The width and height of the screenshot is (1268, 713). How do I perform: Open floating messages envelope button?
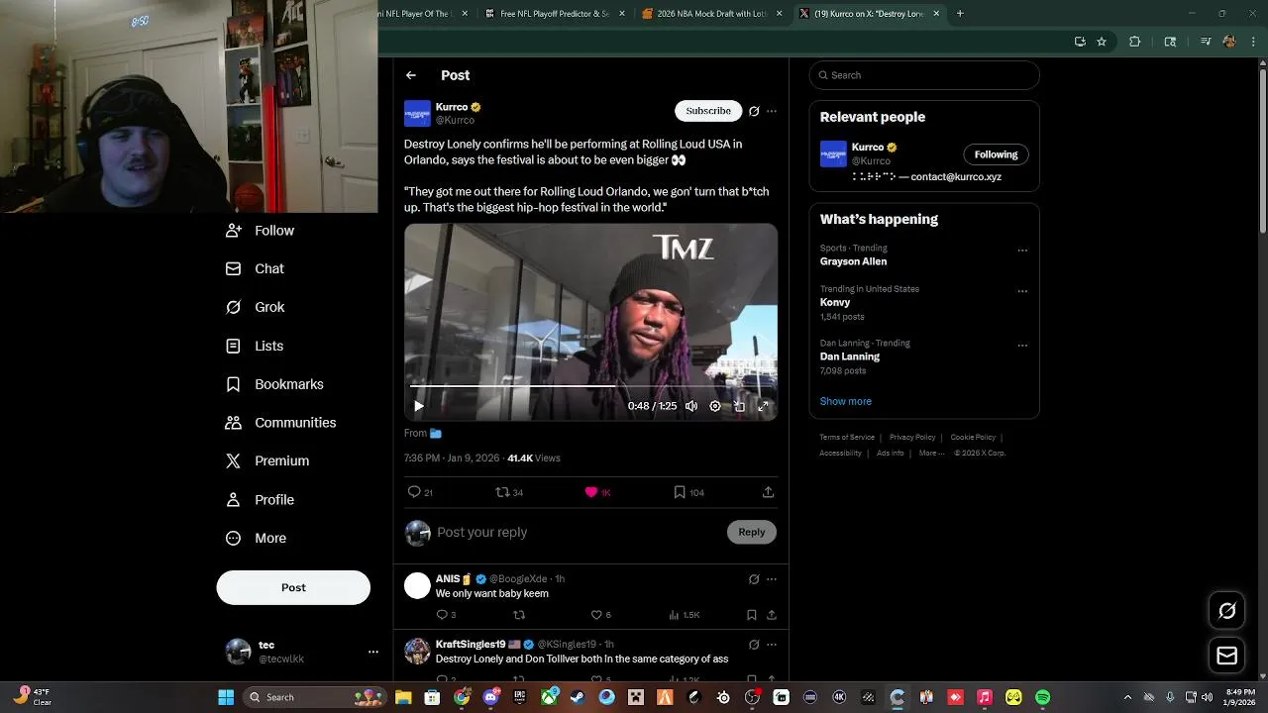click(x=1226, y=656)
